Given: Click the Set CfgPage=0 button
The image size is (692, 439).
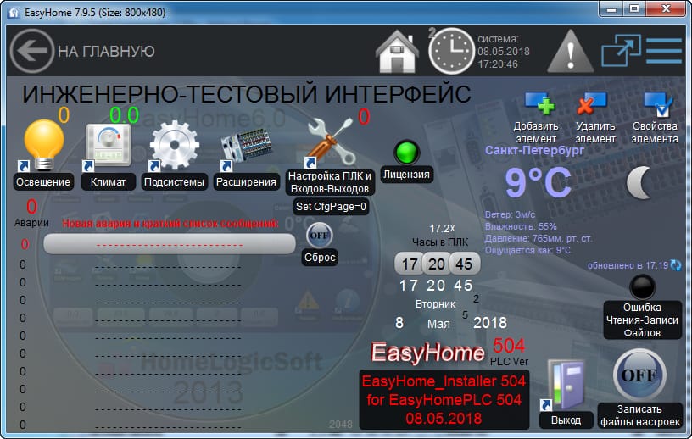Looking at the screenshot, I should pos(331,207).
